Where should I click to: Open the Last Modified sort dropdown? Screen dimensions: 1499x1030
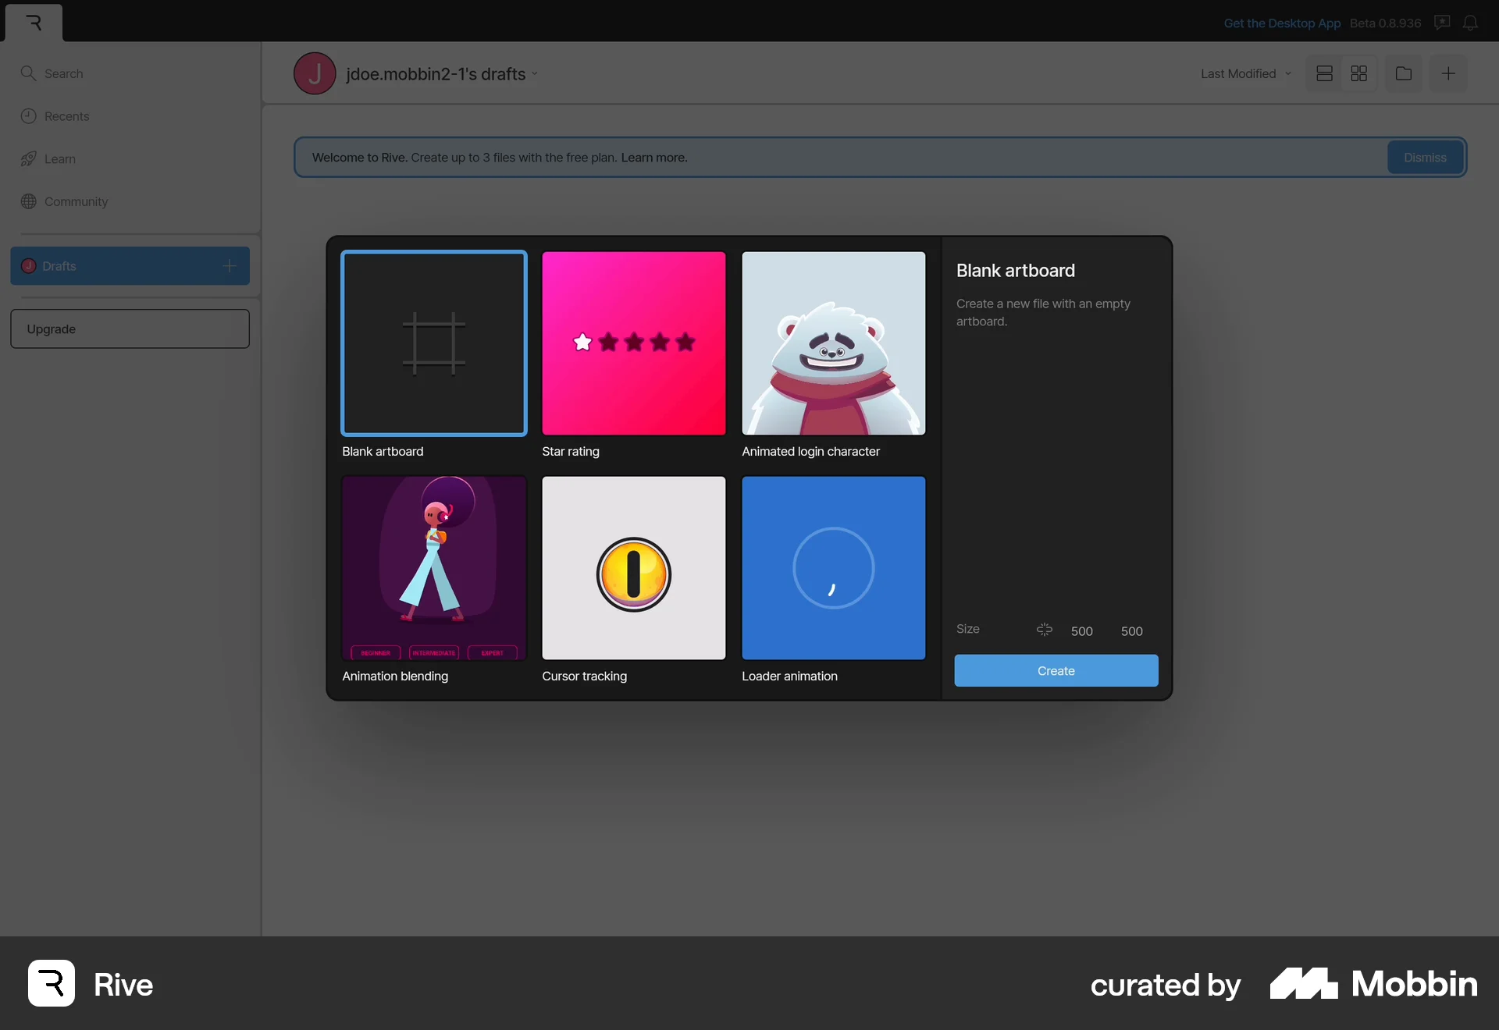(x=1244, y=73)
